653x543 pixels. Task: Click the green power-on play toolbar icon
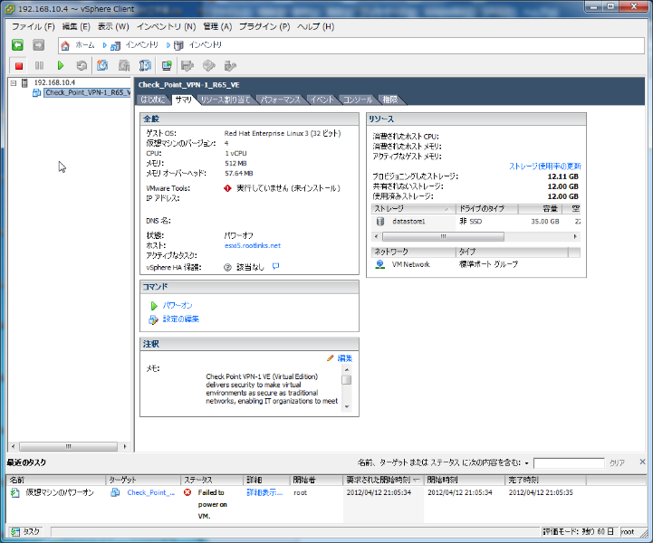coord(61,66)
